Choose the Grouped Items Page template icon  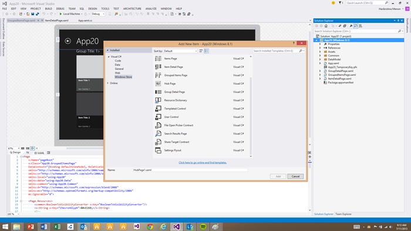coord(158,76)
